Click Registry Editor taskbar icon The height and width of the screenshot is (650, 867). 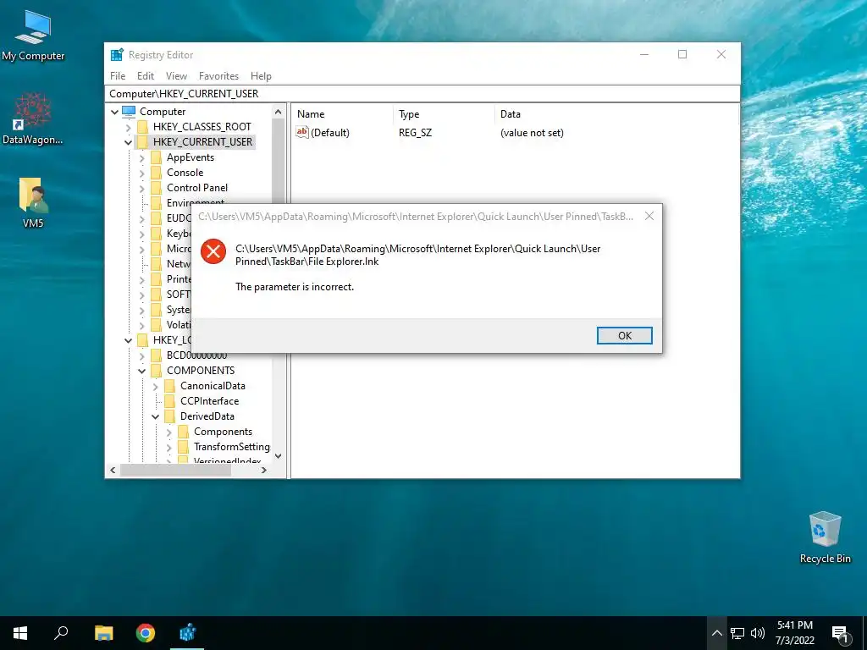click(187, 633)
